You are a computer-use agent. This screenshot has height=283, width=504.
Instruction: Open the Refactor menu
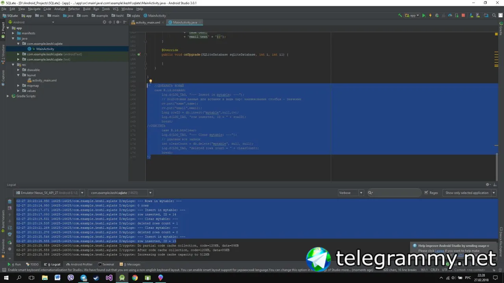[74, 9]
